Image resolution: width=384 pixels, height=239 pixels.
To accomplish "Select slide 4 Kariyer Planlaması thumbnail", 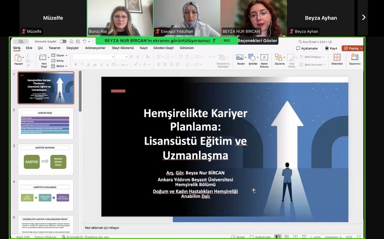I will pyautogui.click(x=46, y=195).
